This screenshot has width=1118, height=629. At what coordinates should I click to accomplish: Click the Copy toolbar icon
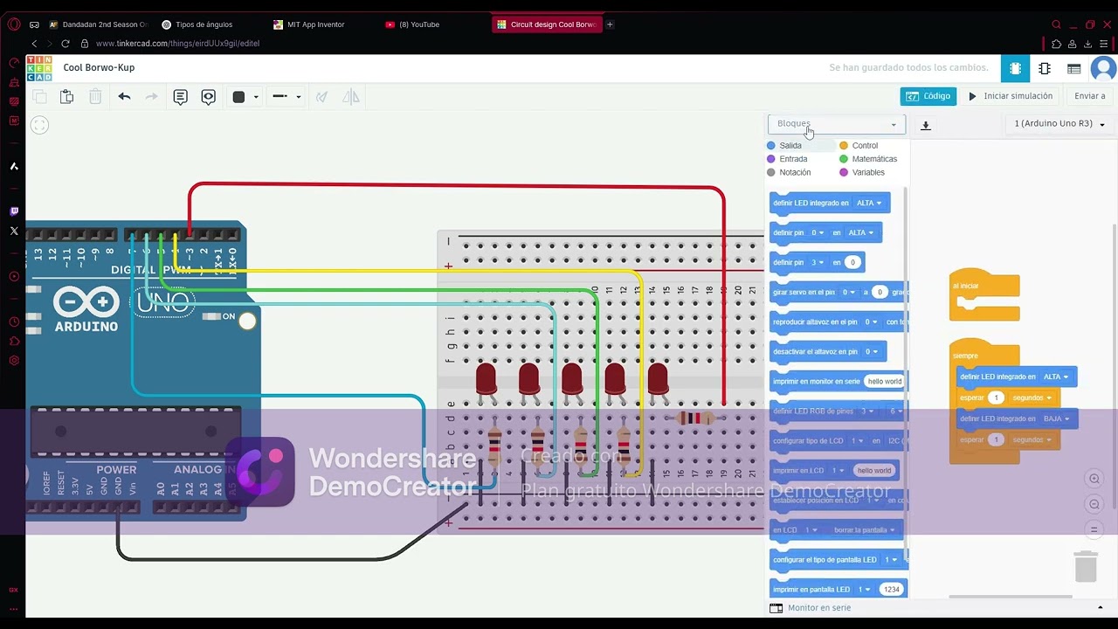39,97
